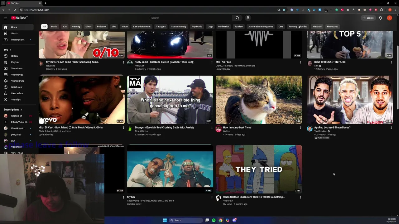Open the hamburger guide menu
This screenshot has width=399, height=224.
click(5, 18)
